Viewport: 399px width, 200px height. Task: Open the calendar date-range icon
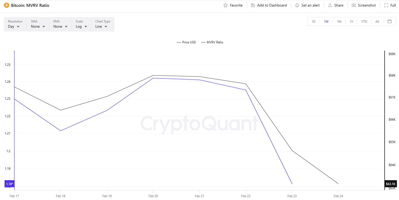pos(390,21)
